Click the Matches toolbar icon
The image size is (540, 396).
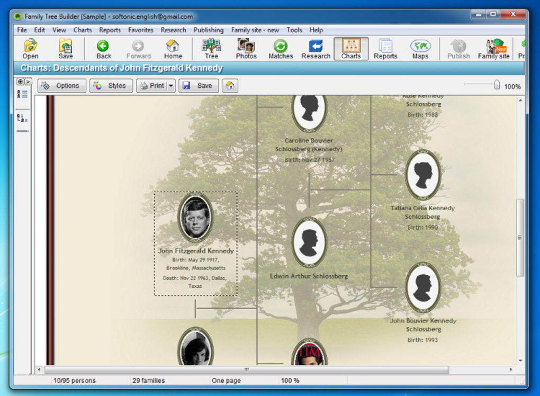[x=281, y=49]
